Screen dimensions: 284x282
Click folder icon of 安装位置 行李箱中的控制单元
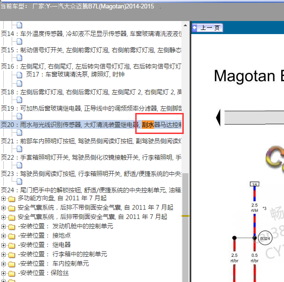pyautogui.click(x=12, y=255)
